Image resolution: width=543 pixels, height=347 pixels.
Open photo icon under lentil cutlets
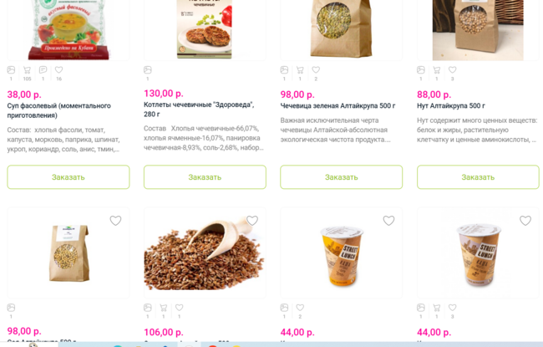pos(148,70)
